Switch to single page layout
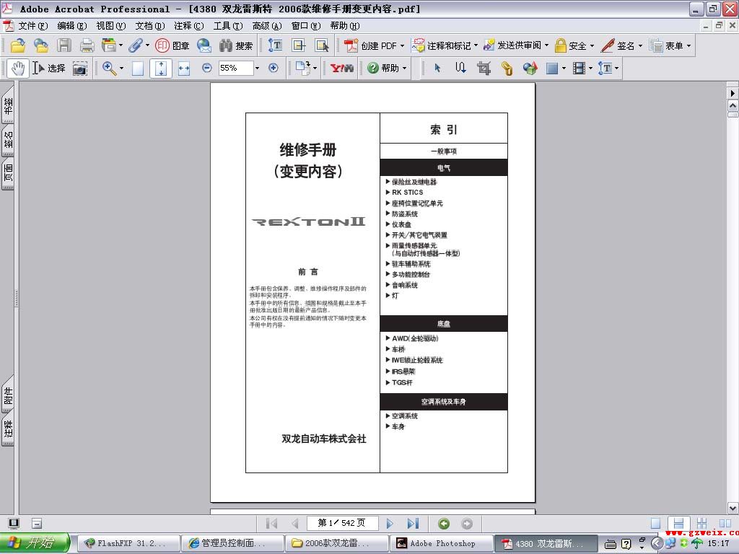Image resolution: width=739 pixels, height=554 pixels. pyautogui.click(x=655, y=524)
